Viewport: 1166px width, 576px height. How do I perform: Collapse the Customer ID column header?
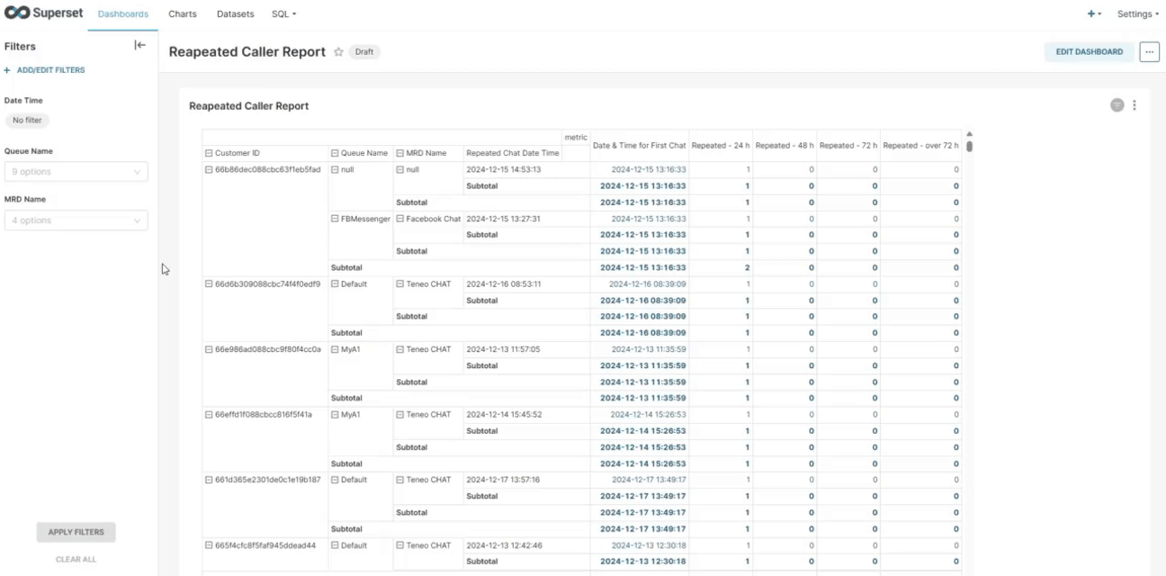[209, 153]
